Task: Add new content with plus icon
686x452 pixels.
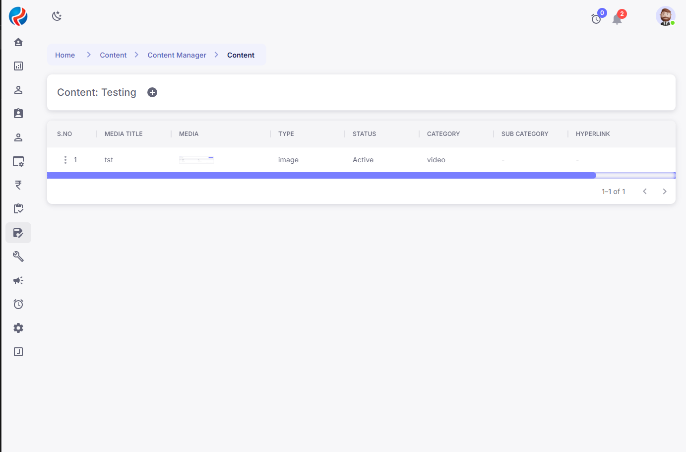Action: [152, 92]
